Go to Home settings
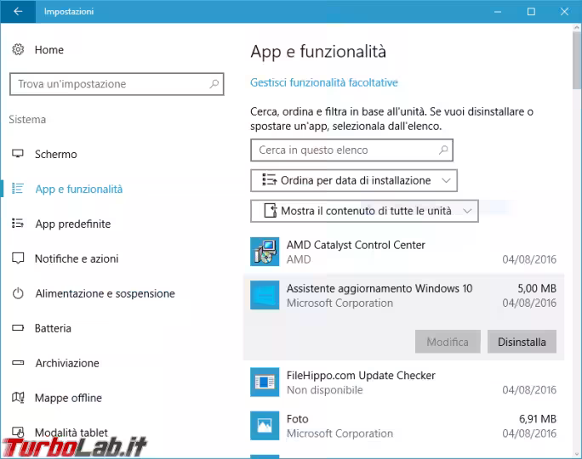The height and width of the screenshot is (459, 582). (x=49, y=49)
